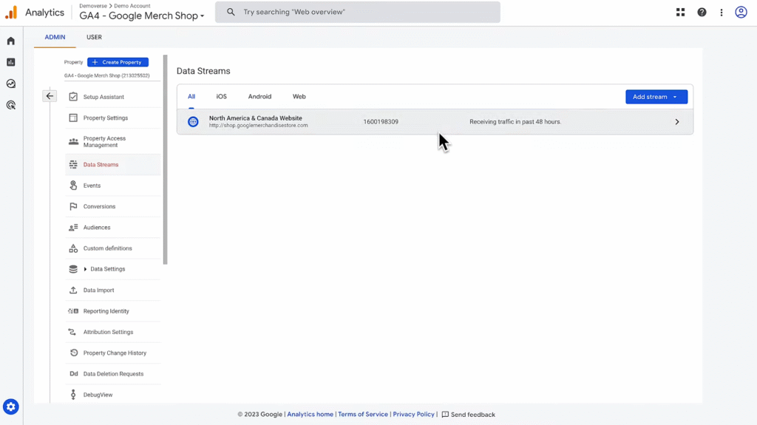Click the Demo Account breadcrumb
The image size is (757, 425).
132,6
